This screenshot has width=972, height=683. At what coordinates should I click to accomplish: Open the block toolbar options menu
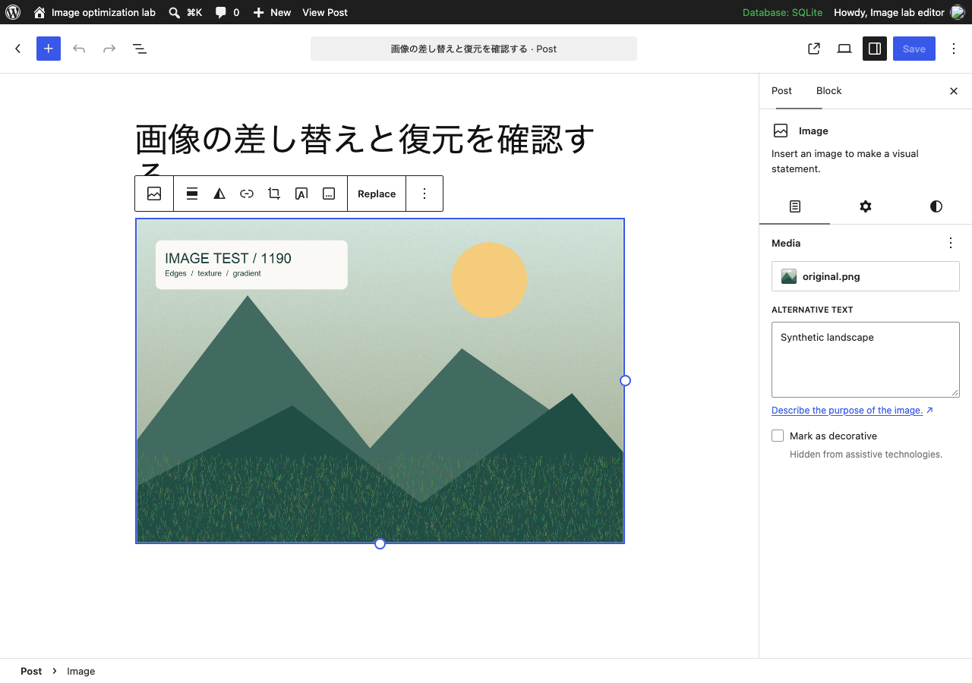coord(424,194)
